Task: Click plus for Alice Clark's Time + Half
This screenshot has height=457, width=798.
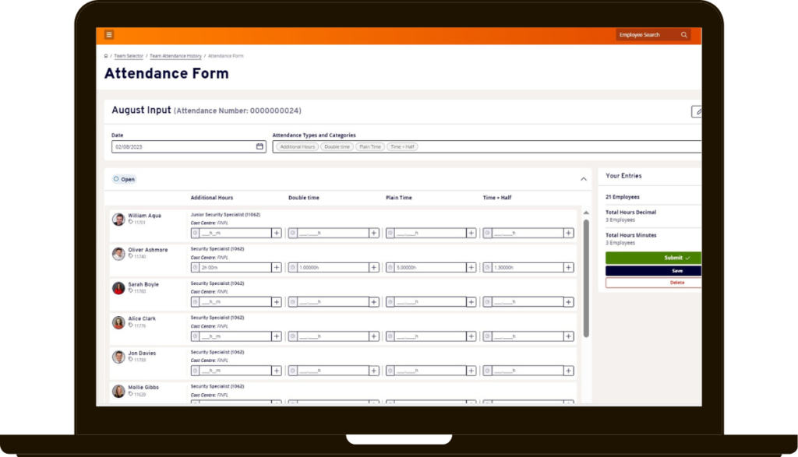Action: coord(568,336)
